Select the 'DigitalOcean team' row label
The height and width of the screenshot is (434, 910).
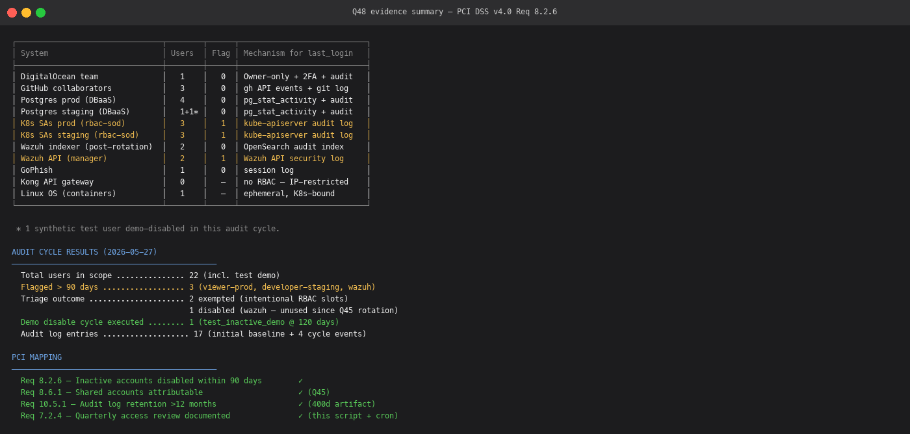click(x=60, y=77)
